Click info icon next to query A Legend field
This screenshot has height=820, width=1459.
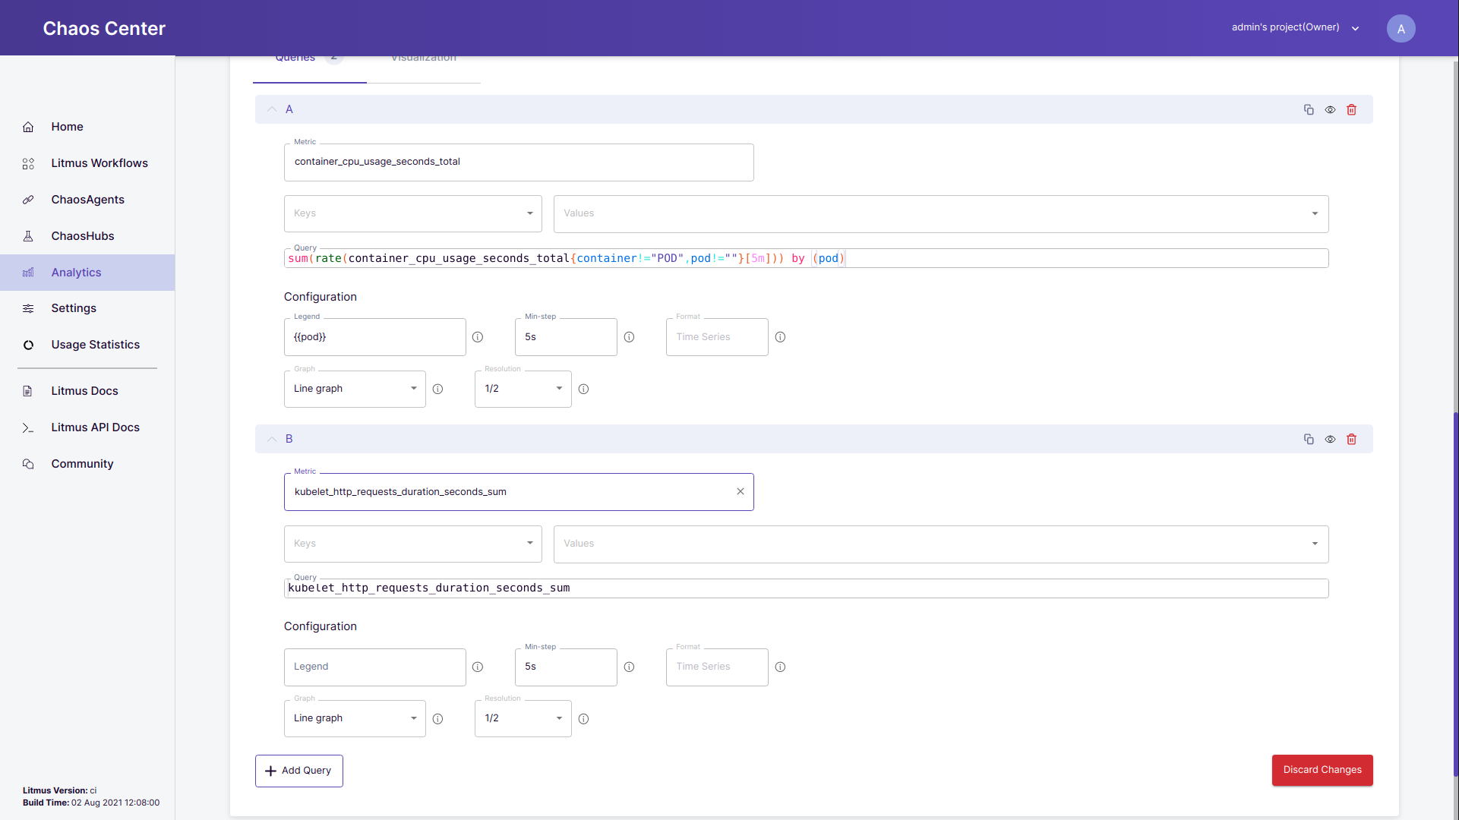pyautogui.click(x=478, y=337)
